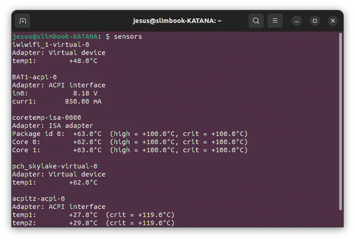
Task: Click the 'coretemp-isa-0000' line
Action: pos(46,118)
